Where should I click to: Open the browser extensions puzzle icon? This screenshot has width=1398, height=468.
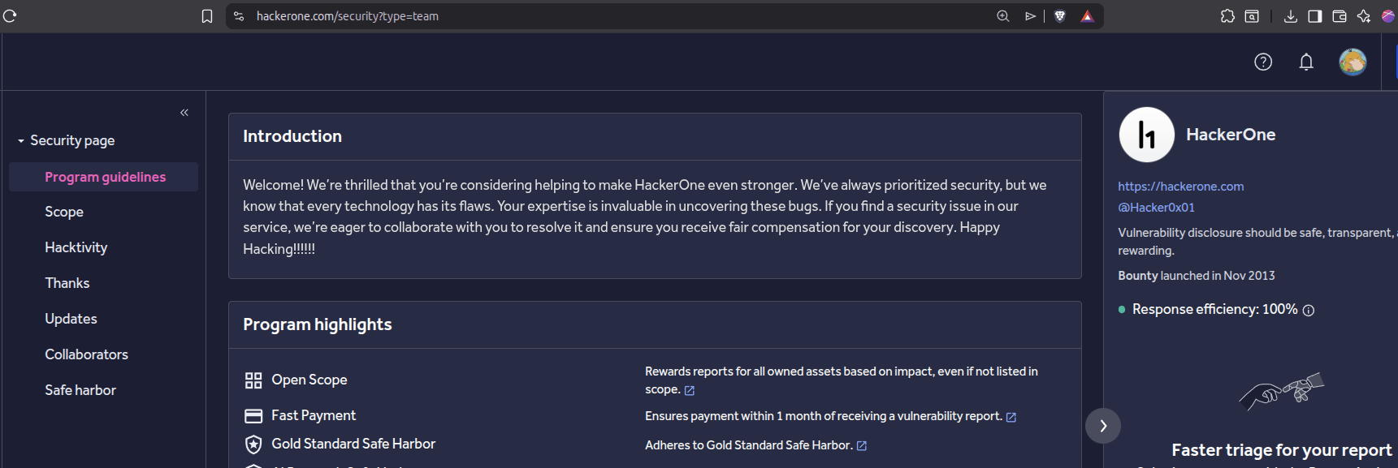pyautogui.click(x=1227, y=16)
